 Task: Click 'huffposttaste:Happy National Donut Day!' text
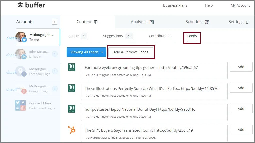[121, 109]
